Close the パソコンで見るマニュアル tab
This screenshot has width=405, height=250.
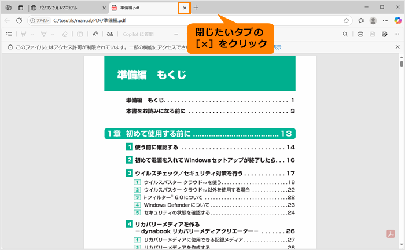tap(104, 8)
